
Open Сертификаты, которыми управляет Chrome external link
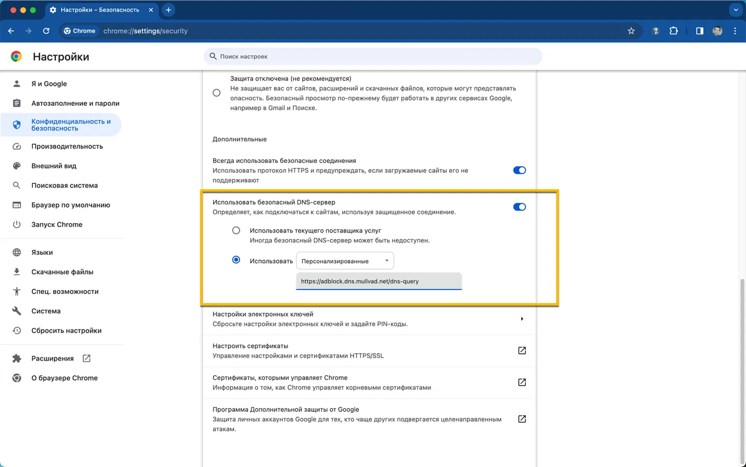[522, 383]
